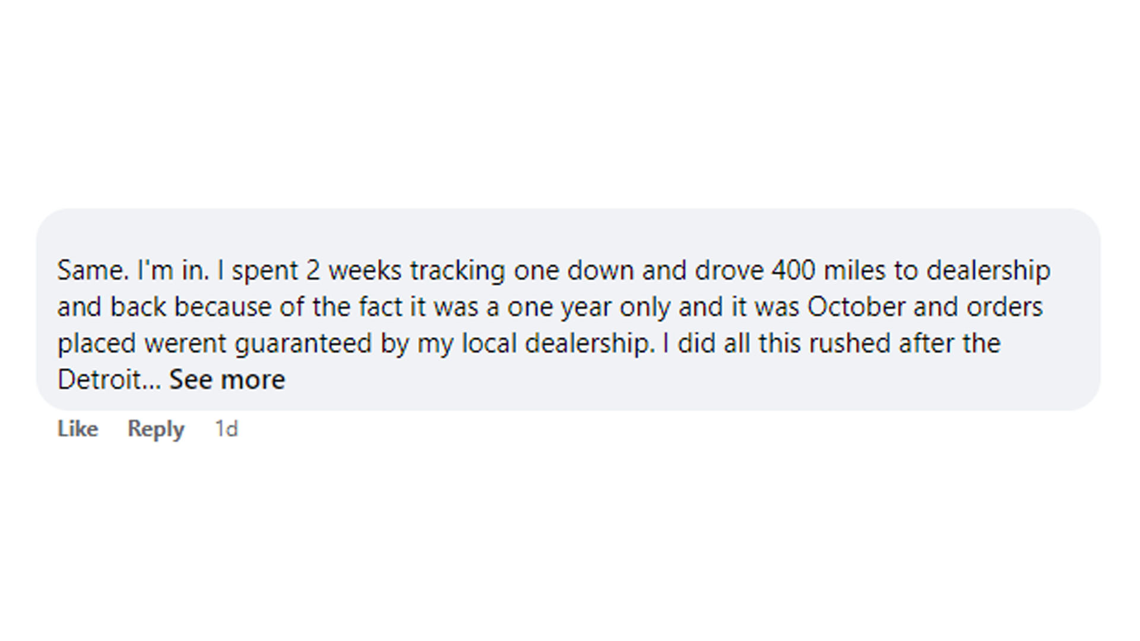The height and width of the screenshot is (641, 1140).
Task: Click the word "guaranteed" in the comment
Action: [303, 344]
